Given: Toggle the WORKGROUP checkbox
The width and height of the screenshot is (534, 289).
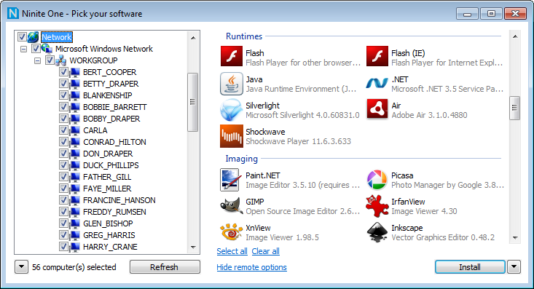Looking at the screenshot, I should pyautogui.click(x=50, y=60).
